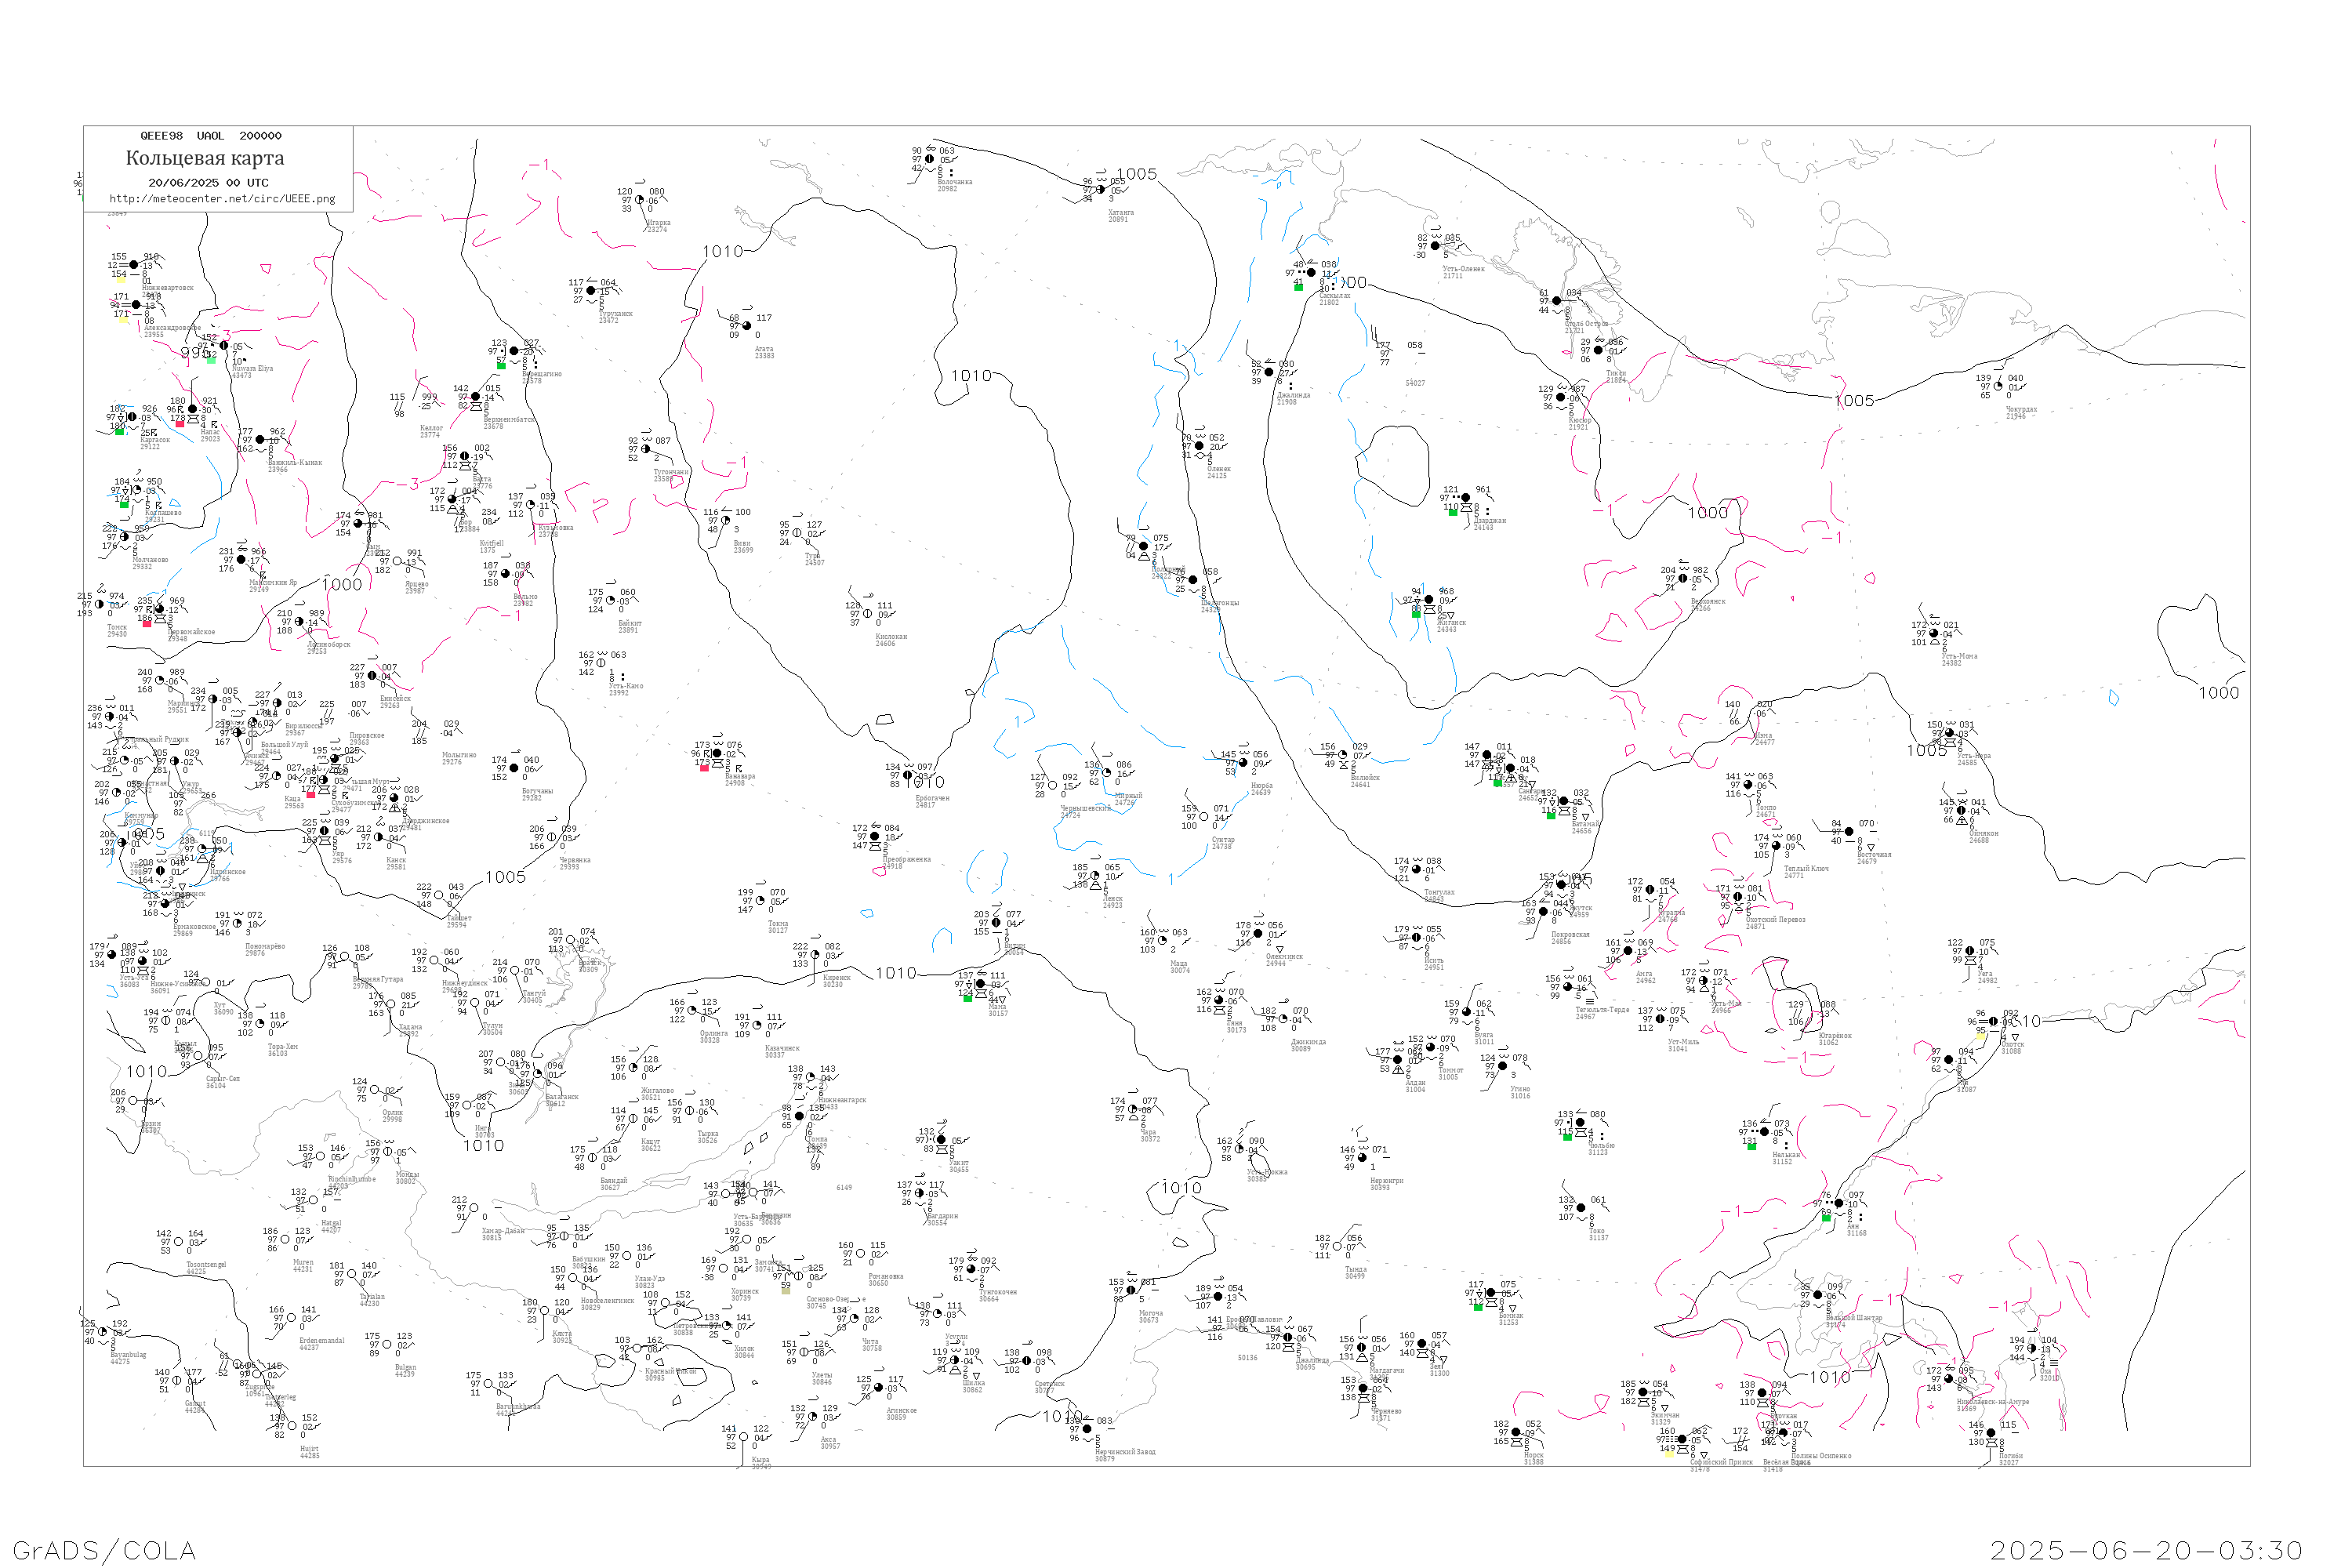Click the green square at Джарджан
Viewport: 2352px width, 1568px height.
[x=1453, y=512]
